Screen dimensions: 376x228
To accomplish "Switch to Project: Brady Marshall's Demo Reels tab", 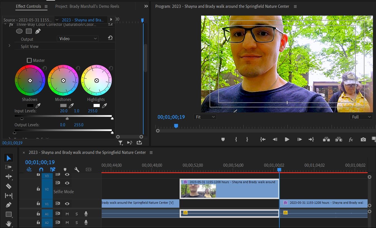I will pyautogui.click(x=87, y=6).
